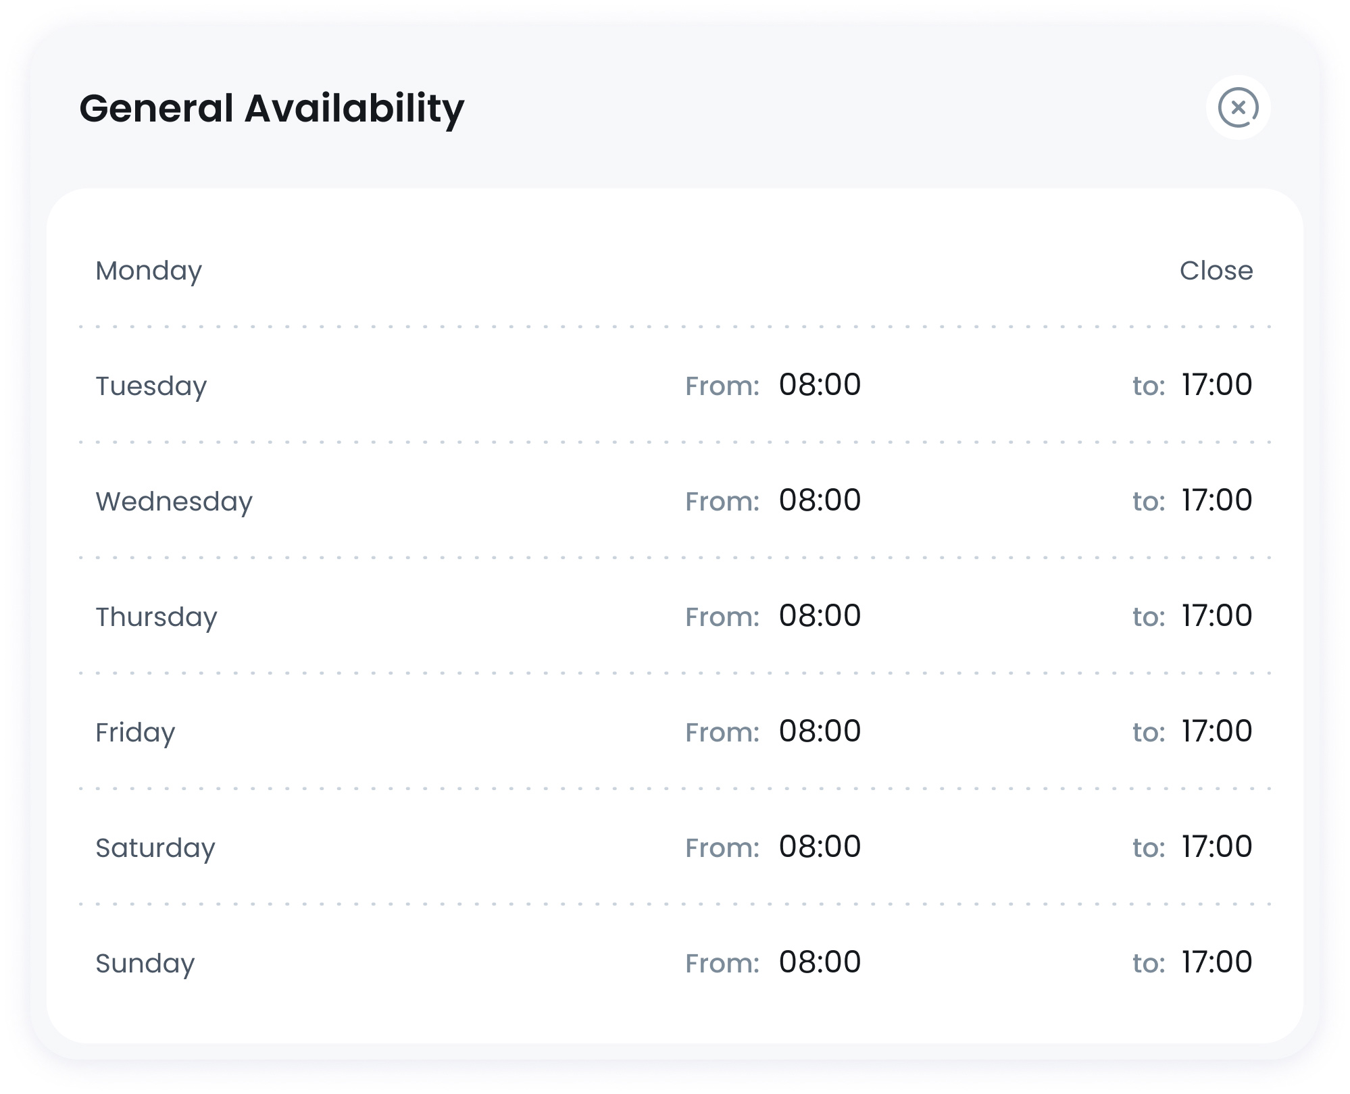Click the Sunday day label

coord(145,962)
